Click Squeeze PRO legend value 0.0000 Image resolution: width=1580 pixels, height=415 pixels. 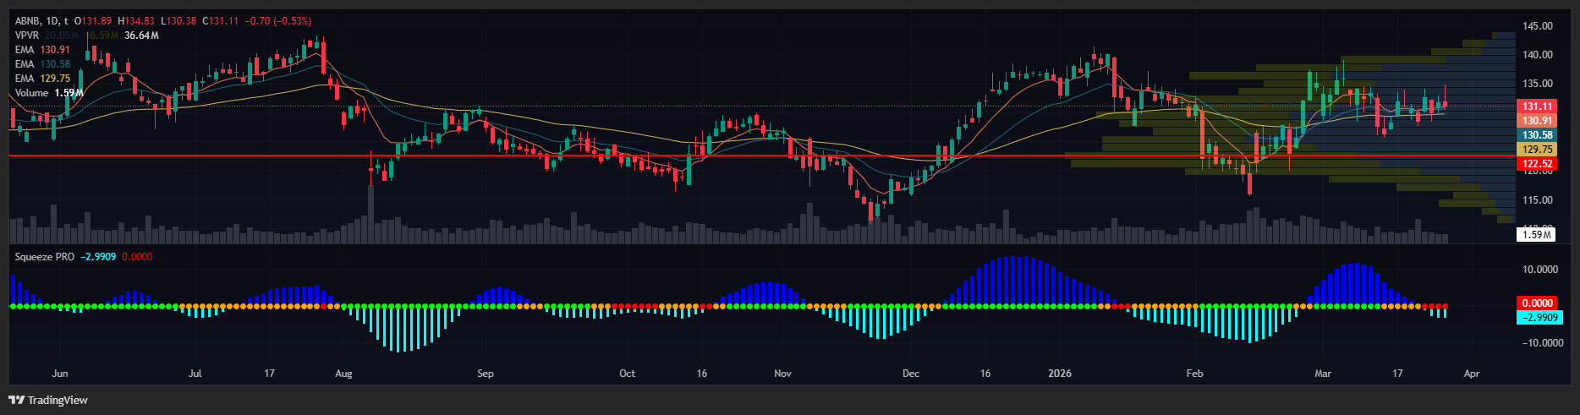(x=137, y=257)
